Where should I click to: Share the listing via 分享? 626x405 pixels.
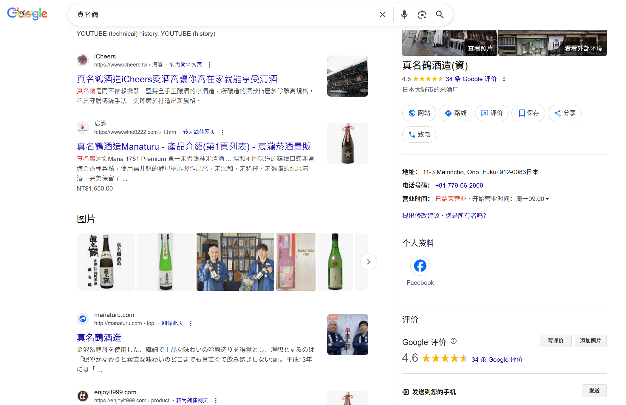point(565,113)
